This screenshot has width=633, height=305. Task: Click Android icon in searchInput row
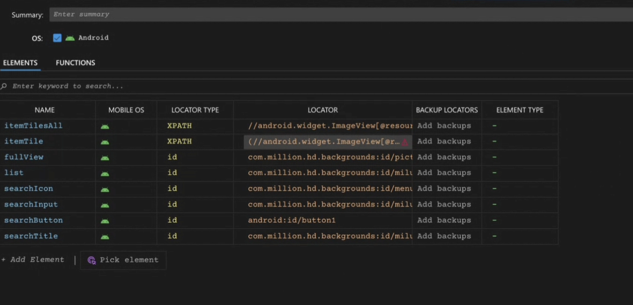click(105, 205)
